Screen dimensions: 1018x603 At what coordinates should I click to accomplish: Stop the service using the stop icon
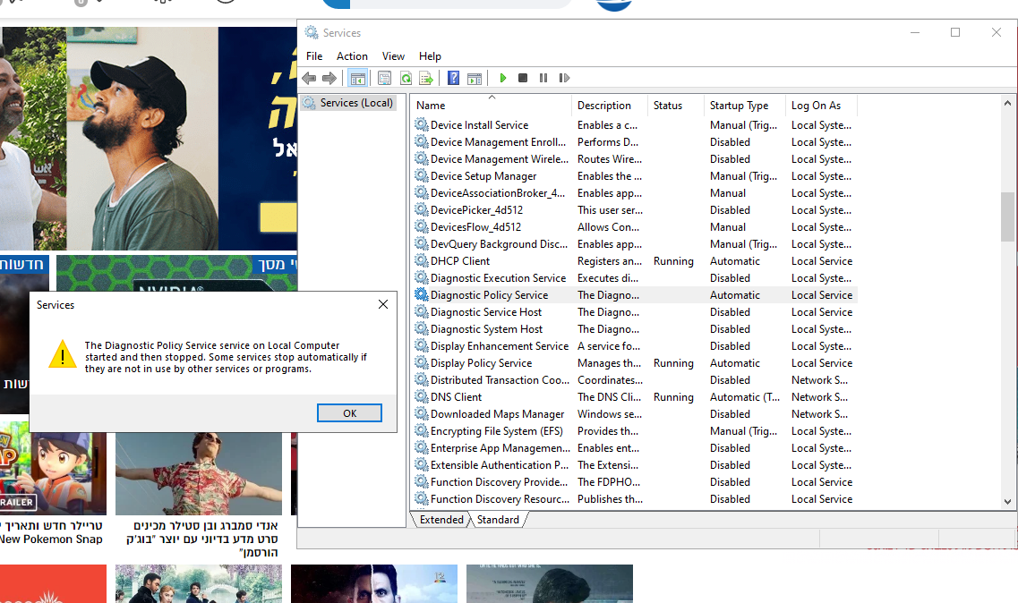pyautogui.click(x=523, y=78)
